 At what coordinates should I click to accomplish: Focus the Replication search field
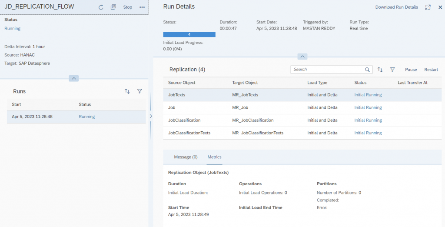click(328, 70)
